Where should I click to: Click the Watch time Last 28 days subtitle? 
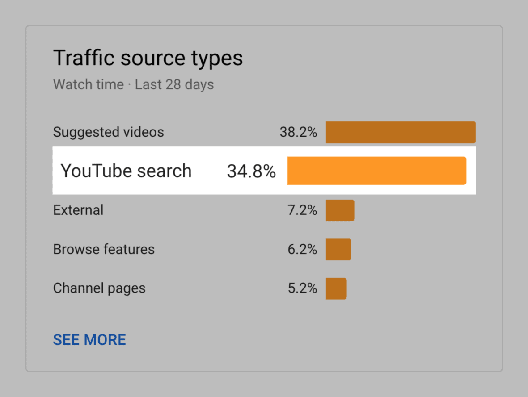pos(133,84)
